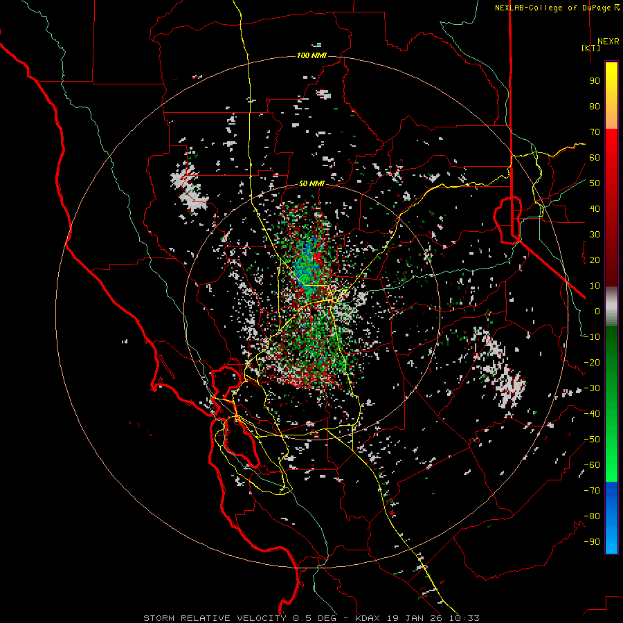Click the gray near-zero segment of color bar
The width and height of the screenshot is (623, 623).
point(611,307)
